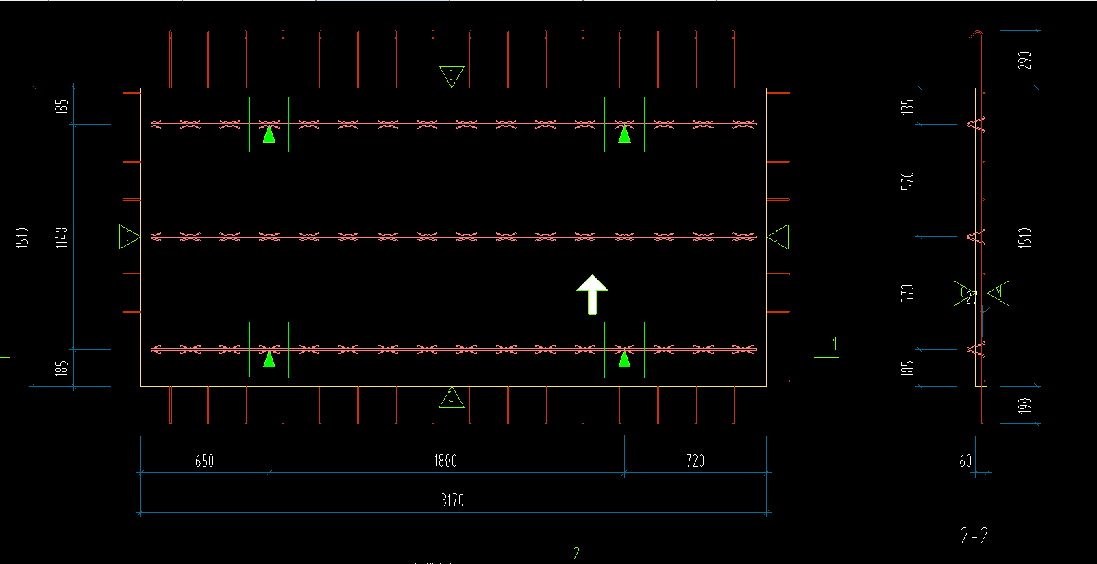This screenshot has height=564, width=1097.
Task: Click the 1510 dimension beside section 2-2
Action: coord(1025,238)
